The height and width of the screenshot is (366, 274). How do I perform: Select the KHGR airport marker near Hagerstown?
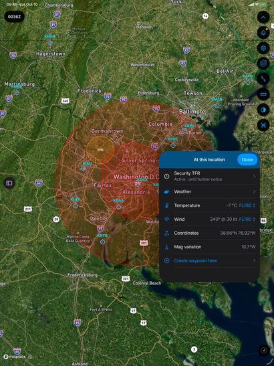(x=49, y=43)
